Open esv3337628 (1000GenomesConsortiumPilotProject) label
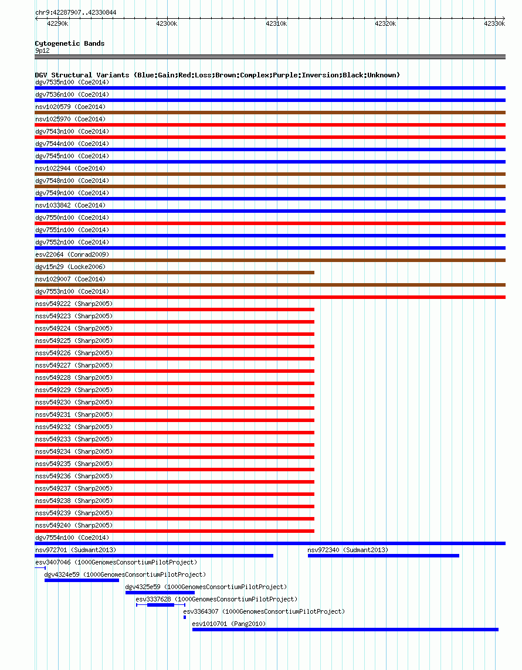 (216, 600)
